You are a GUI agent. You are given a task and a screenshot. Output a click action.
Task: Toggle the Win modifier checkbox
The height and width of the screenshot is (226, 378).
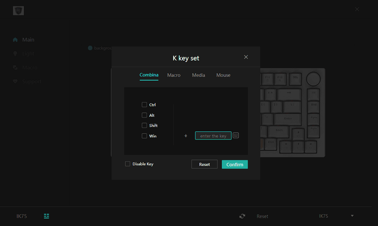click(x=144, y=136)
